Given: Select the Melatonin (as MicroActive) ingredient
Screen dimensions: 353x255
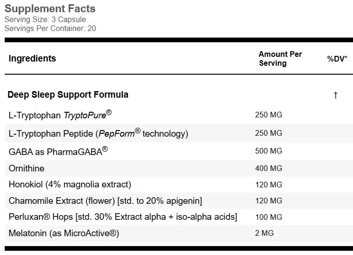Looking at the screenshot, I should pos(63,233).
